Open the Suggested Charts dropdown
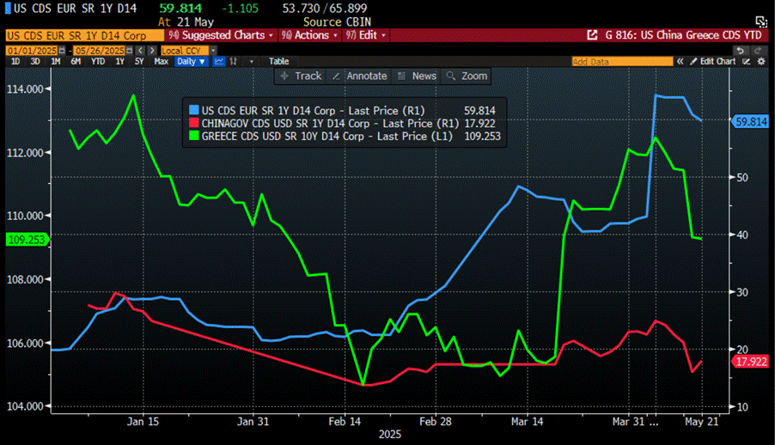775x445 pixels. point(221,35)
